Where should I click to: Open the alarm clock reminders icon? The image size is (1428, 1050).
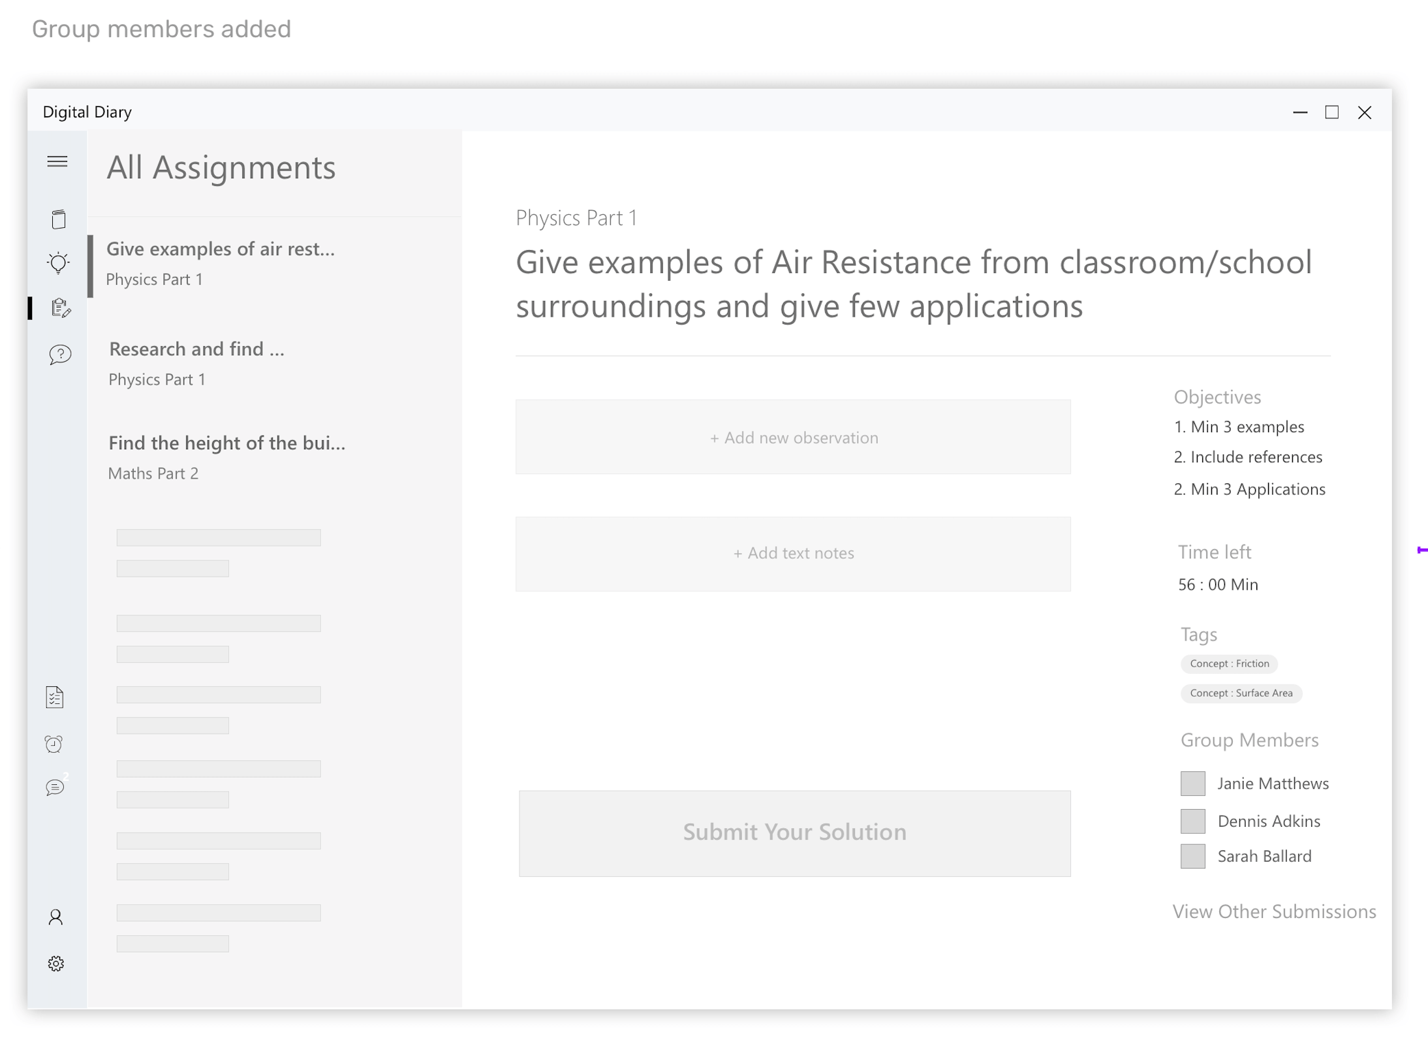54,744
